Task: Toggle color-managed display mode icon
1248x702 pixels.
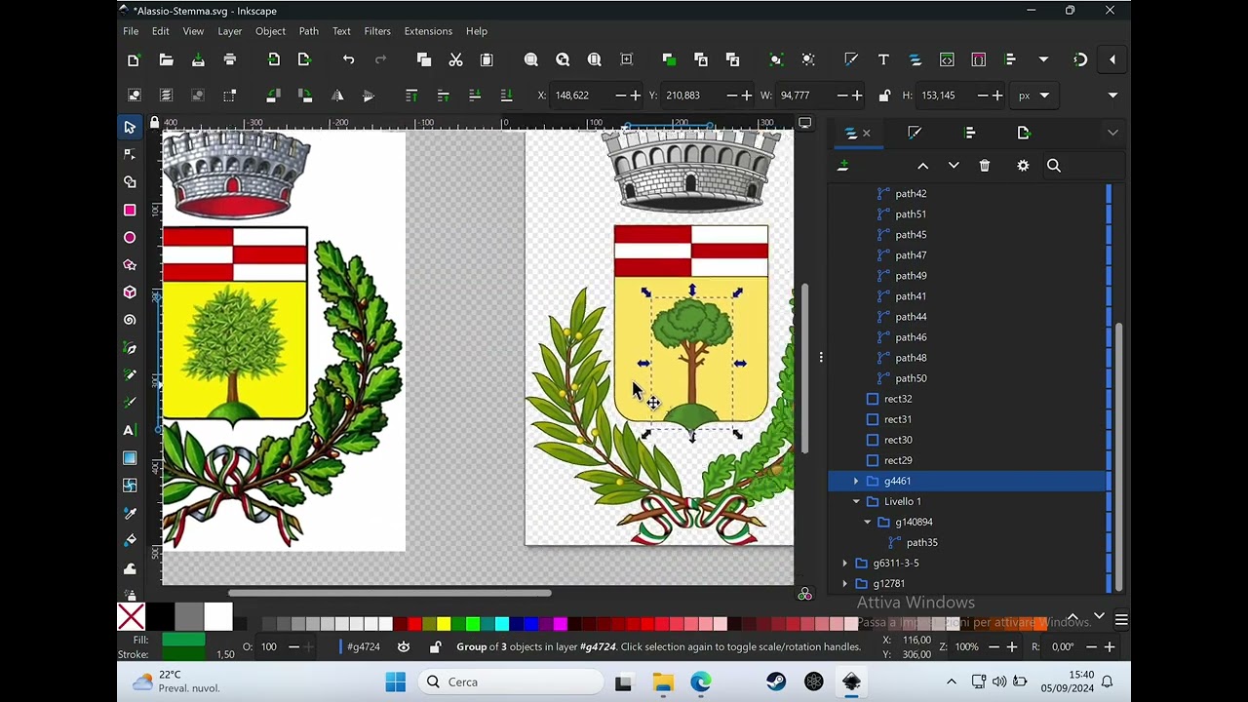Action: pos(805,594)
